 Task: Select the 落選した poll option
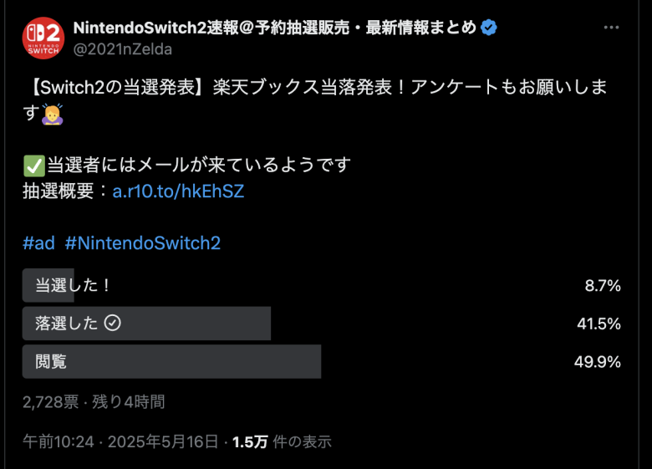[322, 324]
